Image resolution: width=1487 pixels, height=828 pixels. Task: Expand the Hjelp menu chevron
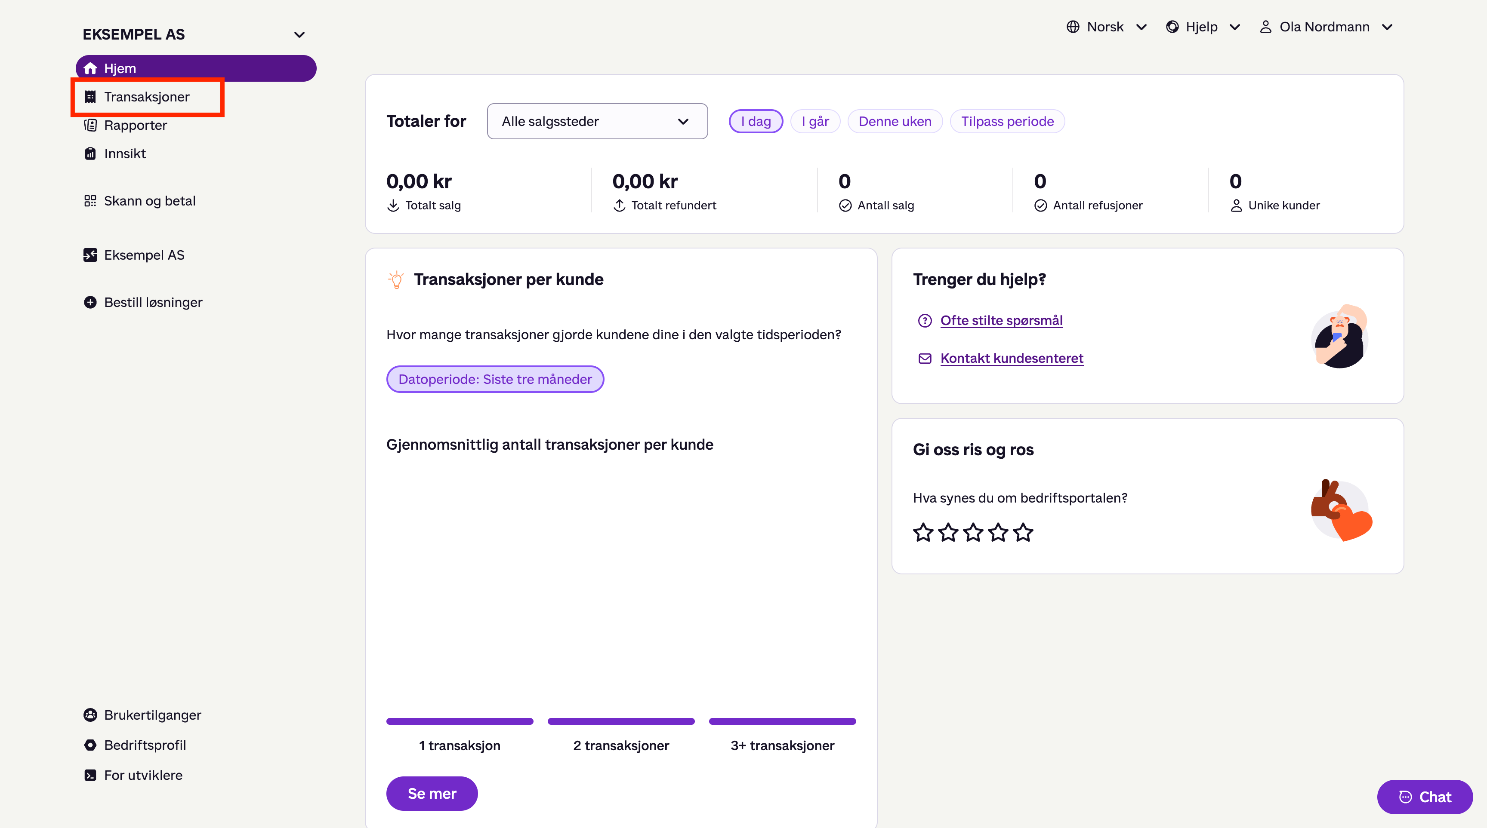pos(1235,27)
